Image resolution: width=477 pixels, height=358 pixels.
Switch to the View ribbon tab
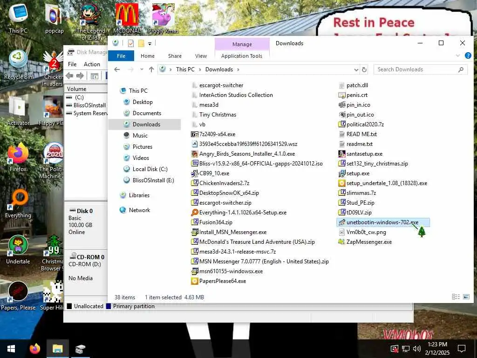201,56
